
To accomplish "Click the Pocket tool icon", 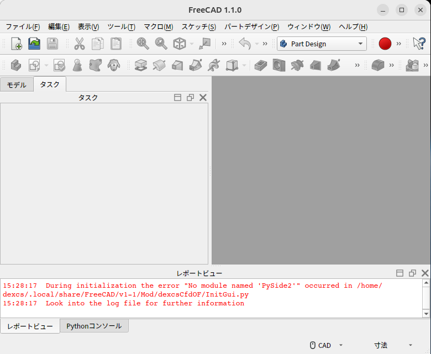I will point(260,65).
